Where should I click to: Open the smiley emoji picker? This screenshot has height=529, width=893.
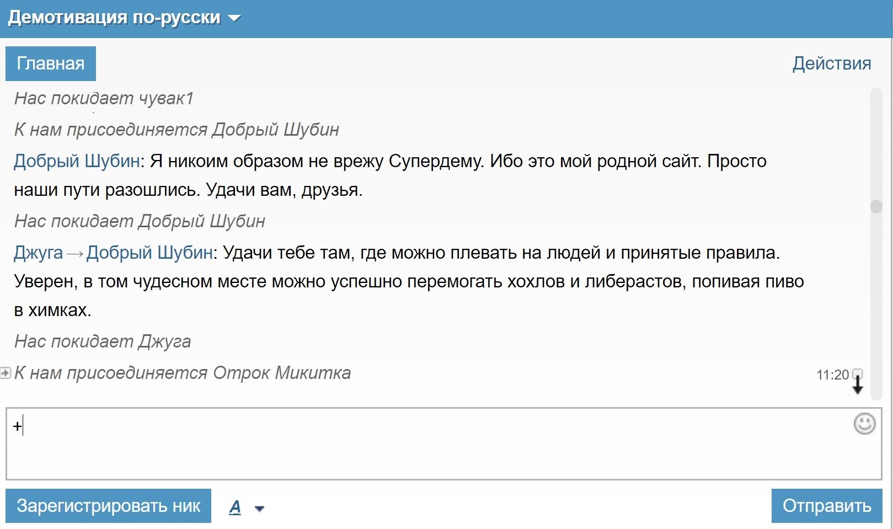[x=864, y=424]
